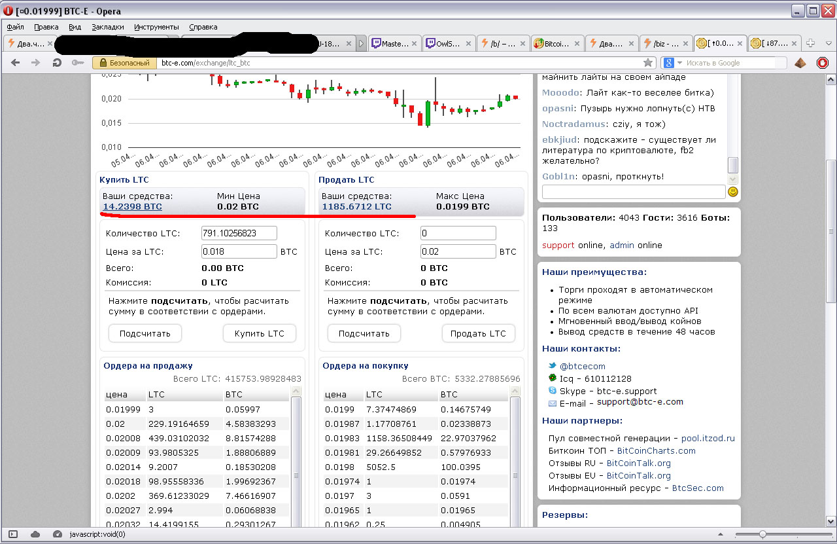
Task: Bookmark this page with the star icon
Action: [648, 63]
